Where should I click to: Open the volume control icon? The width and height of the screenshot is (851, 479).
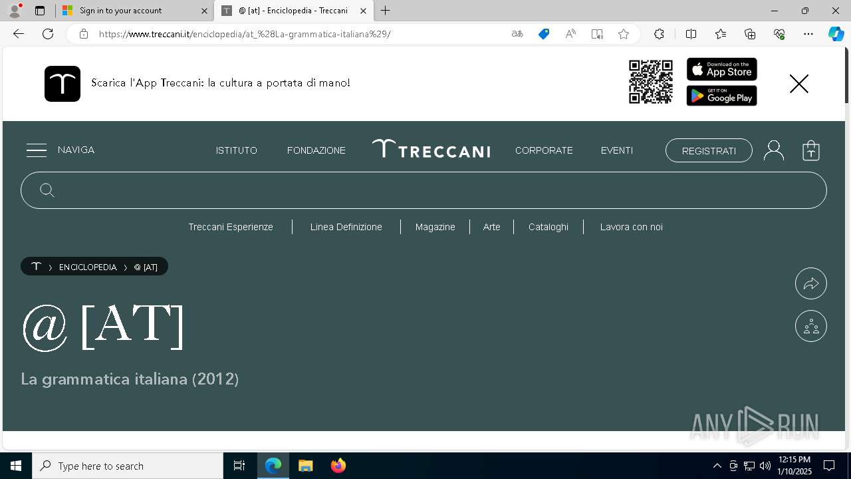tap(765, 466)
